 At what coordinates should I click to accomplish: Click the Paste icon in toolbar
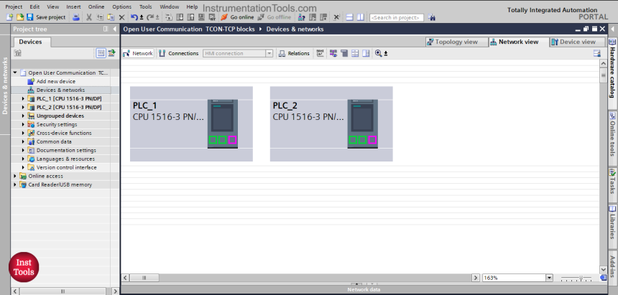point(111,17)
